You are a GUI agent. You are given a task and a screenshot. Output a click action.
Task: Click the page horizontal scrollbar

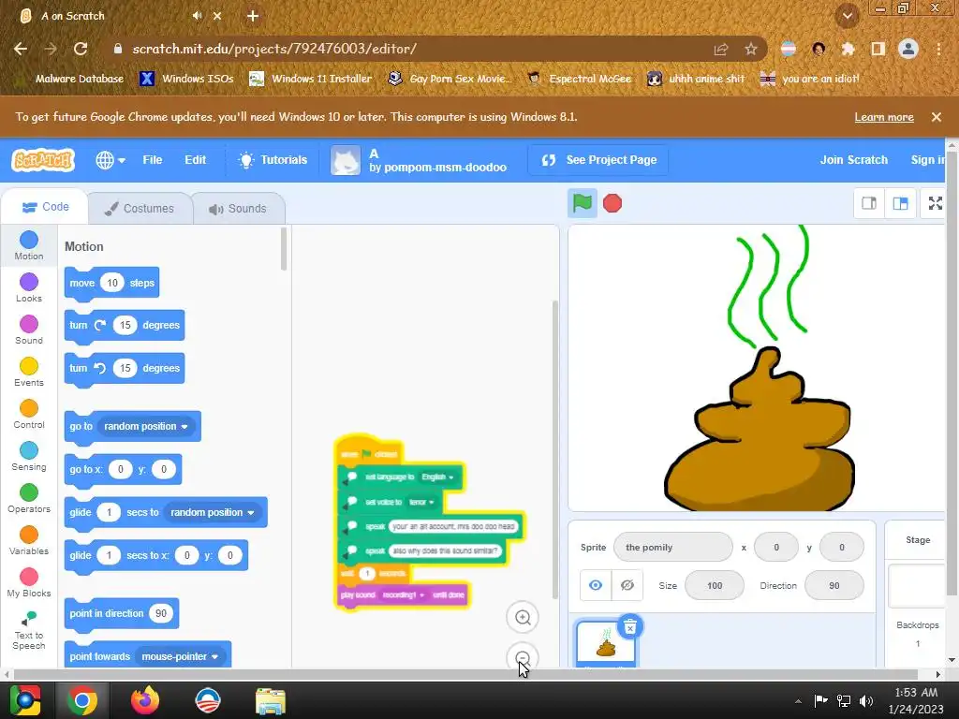(465, 674)
